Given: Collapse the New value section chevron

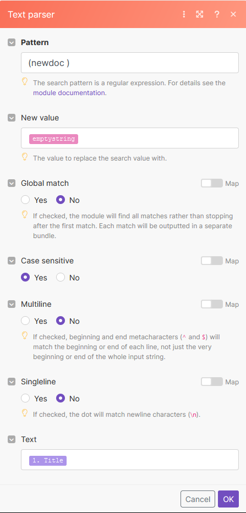Looking at the screenshot, I should (12, 118).
